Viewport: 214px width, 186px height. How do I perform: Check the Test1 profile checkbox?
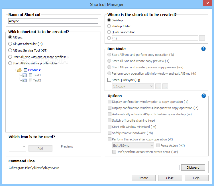[x=30, y=75]
